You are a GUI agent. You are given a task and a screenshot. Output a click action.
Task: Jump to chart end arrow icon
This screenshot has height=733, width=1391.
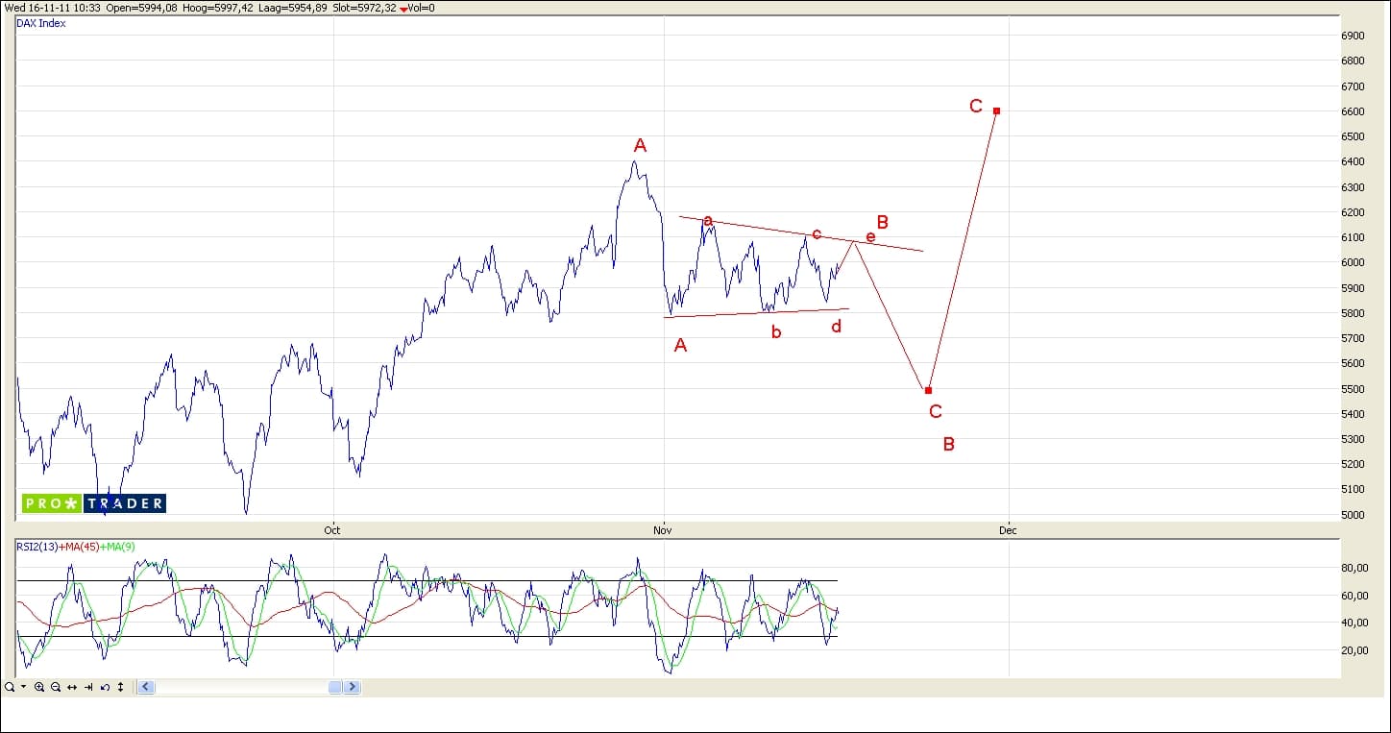[x=88, y=687]
